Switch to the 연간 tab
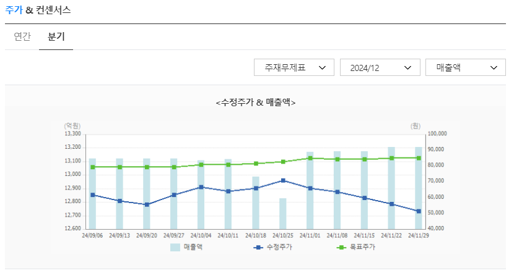Screen dimensions: 514x276 22,36
